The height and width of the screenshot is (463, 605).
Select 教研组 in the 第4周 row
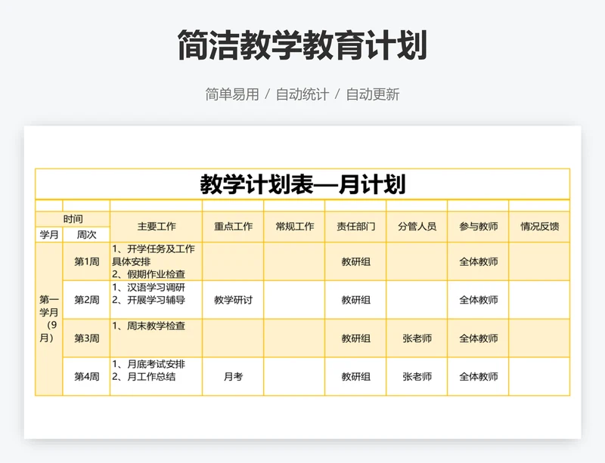pyautogui.click(x=355, y=376)
